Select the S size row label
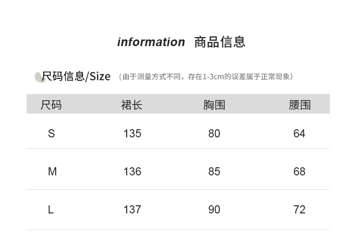 pos(51,134)
